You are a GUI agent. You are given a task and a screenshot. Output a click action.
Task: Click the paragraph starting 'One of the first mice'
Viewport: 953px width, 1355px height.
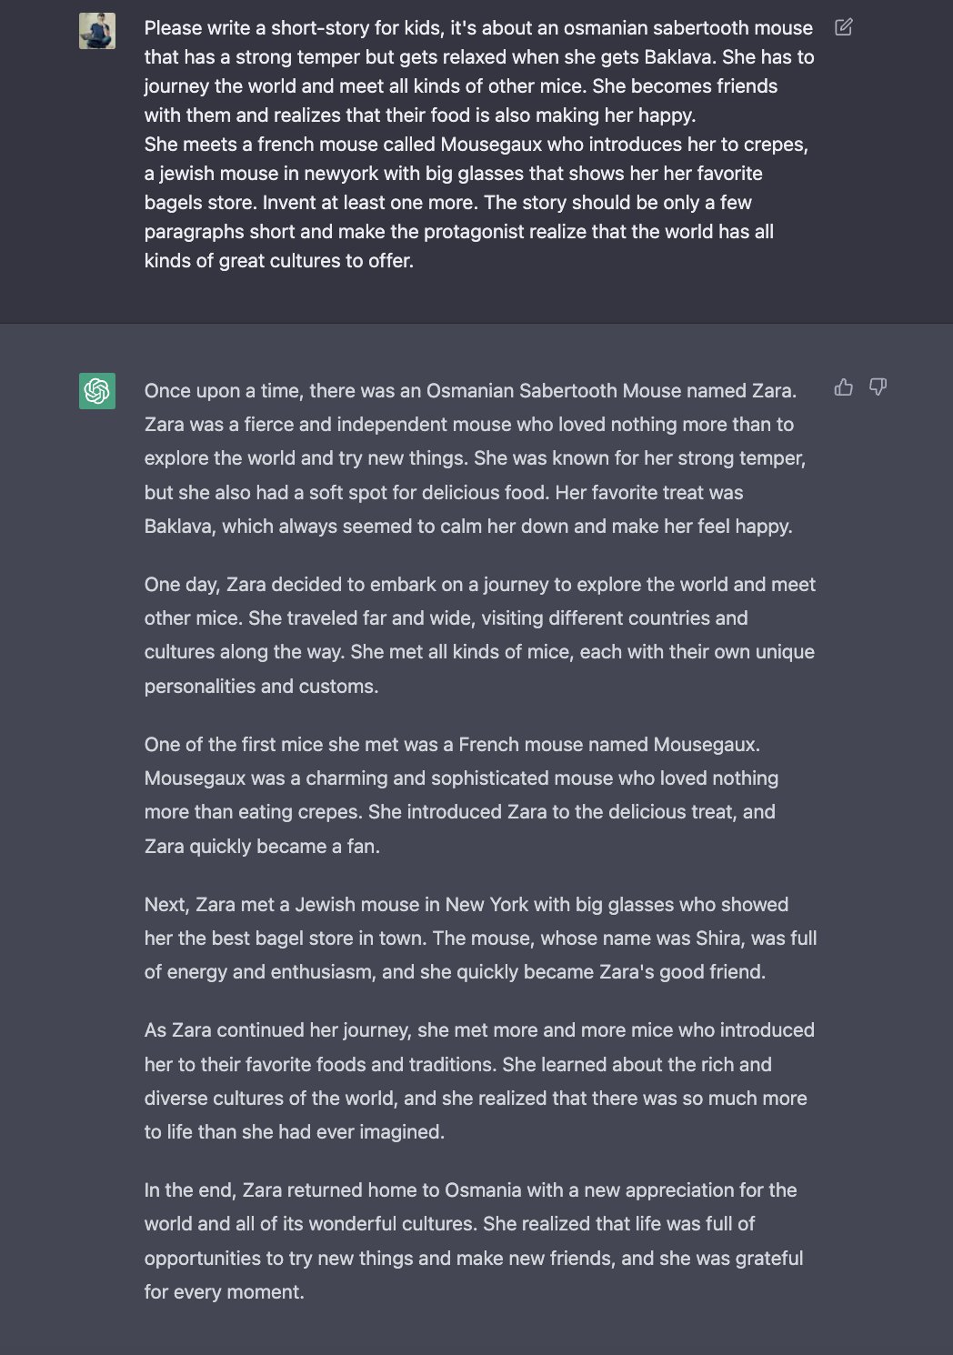(x=461, y=795)
